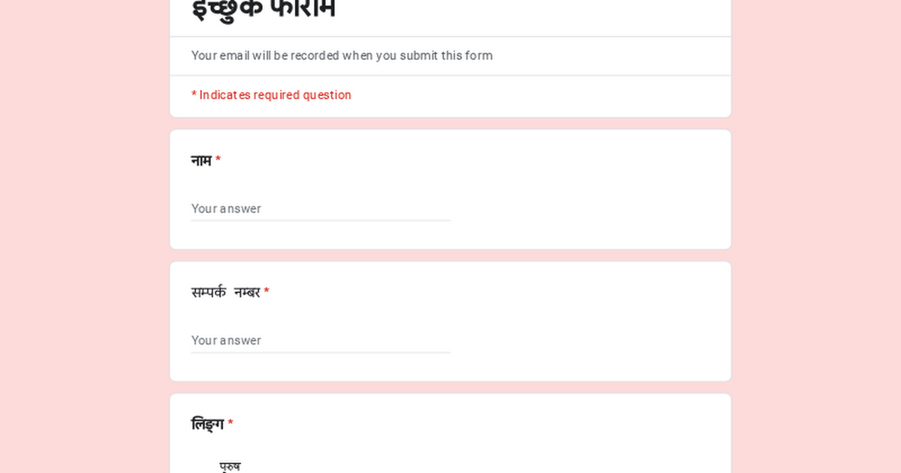Focus the सम्पर्क नम्बर answer field
This screenshot has height=473, width=901.
point(321,341)
